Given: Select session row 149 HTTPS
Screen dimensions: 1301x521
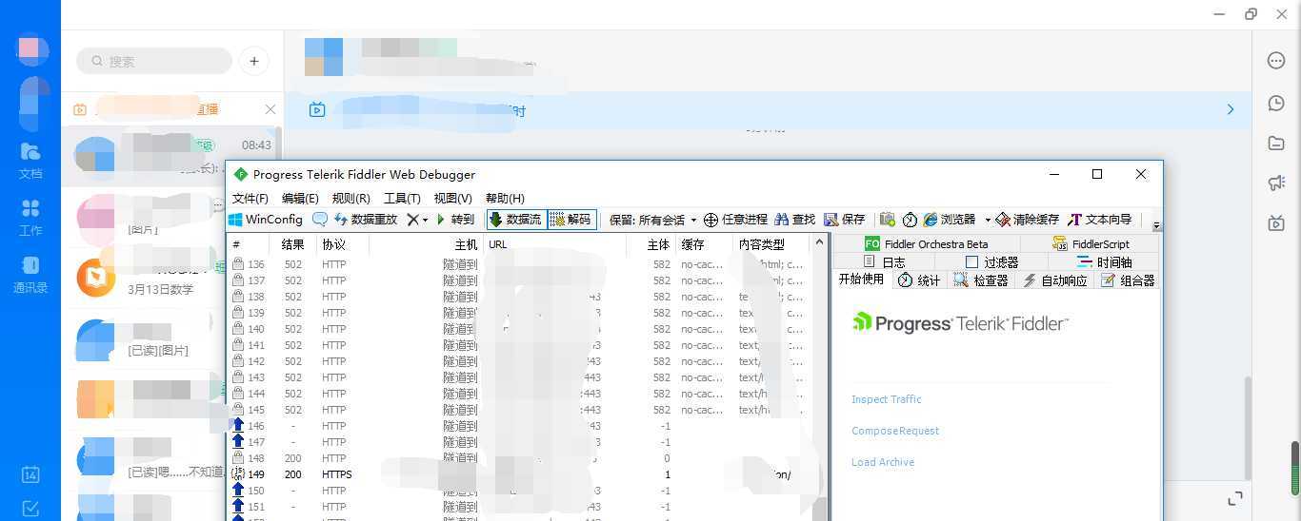Looking at the screenshot, I should pyautogui.click(x=519, y=474).
